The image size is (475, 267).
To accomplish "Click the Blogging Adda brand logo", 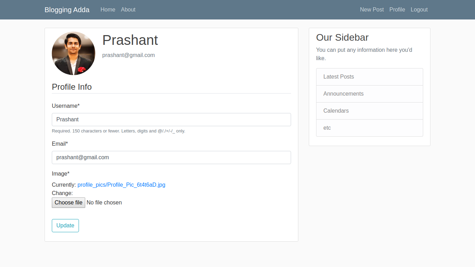I will pos(67,10).
